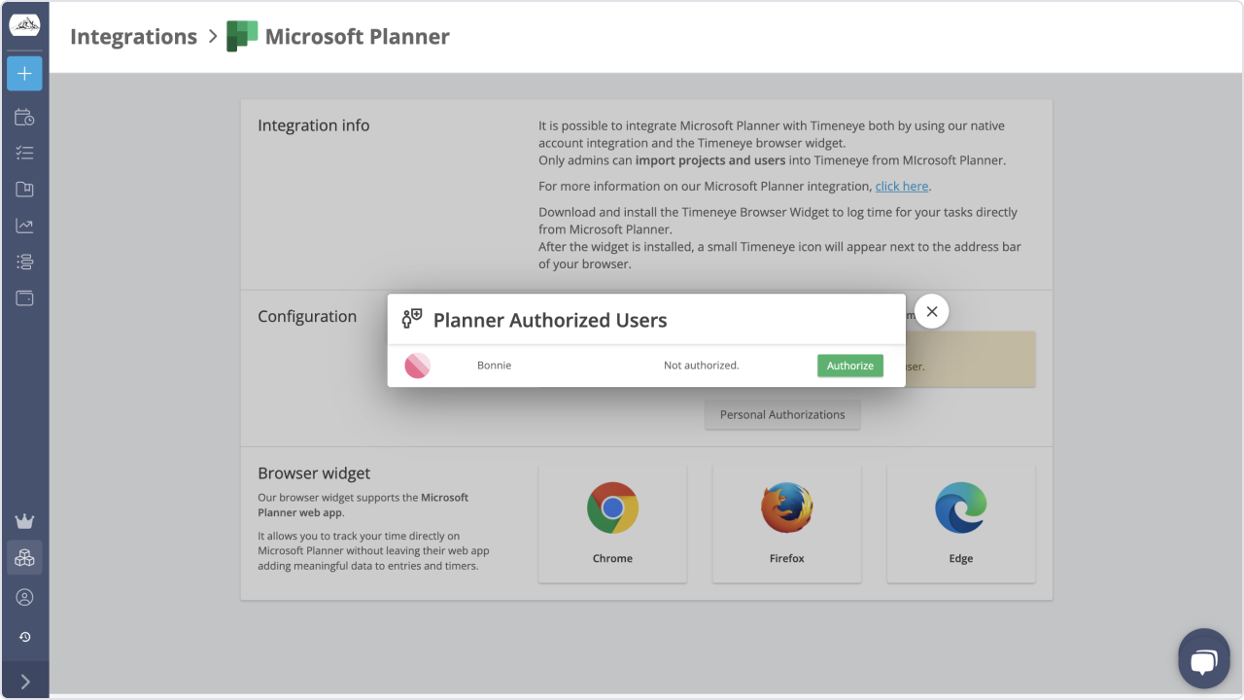Click Bonnie's pink avatar swatch

pyautogui.click(x=417, y=365)
